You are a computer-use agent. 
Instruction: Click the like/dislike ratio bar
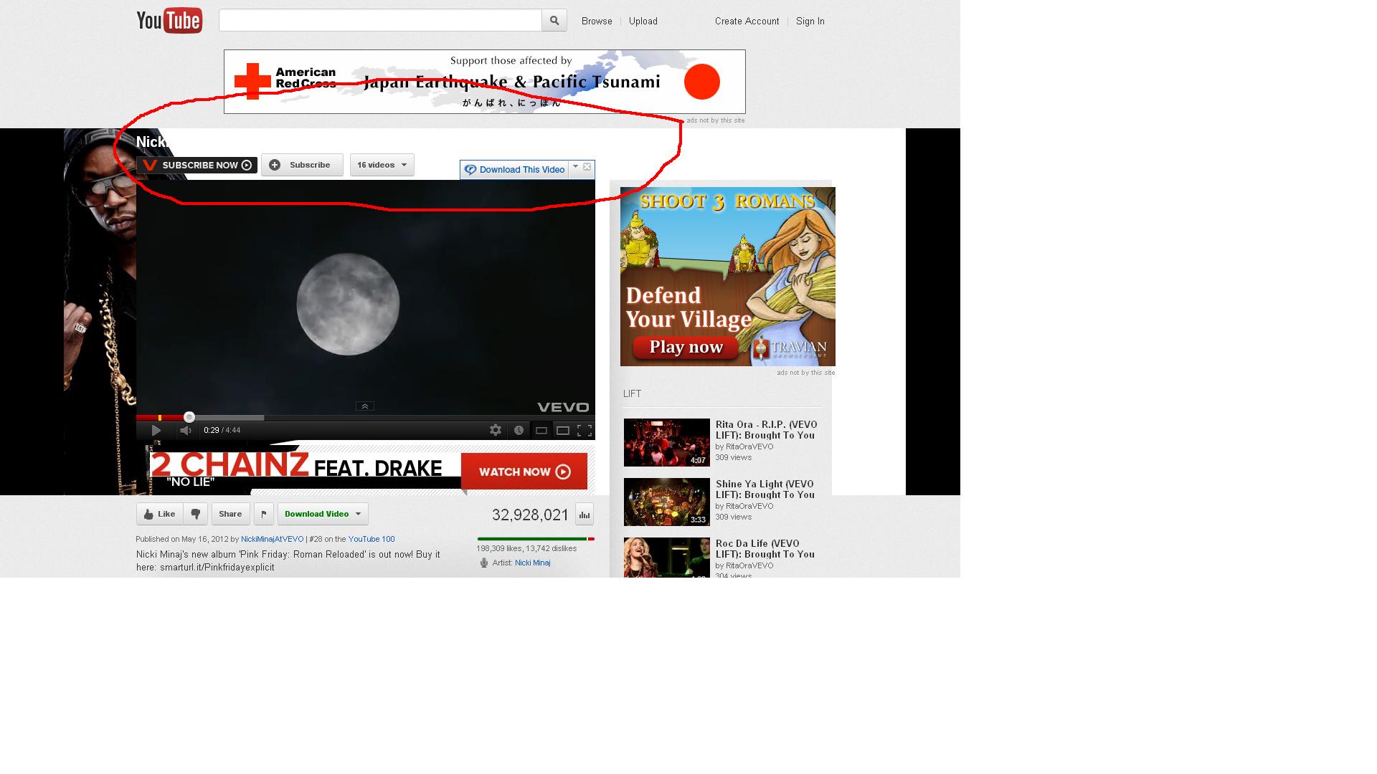click(536, 539)
